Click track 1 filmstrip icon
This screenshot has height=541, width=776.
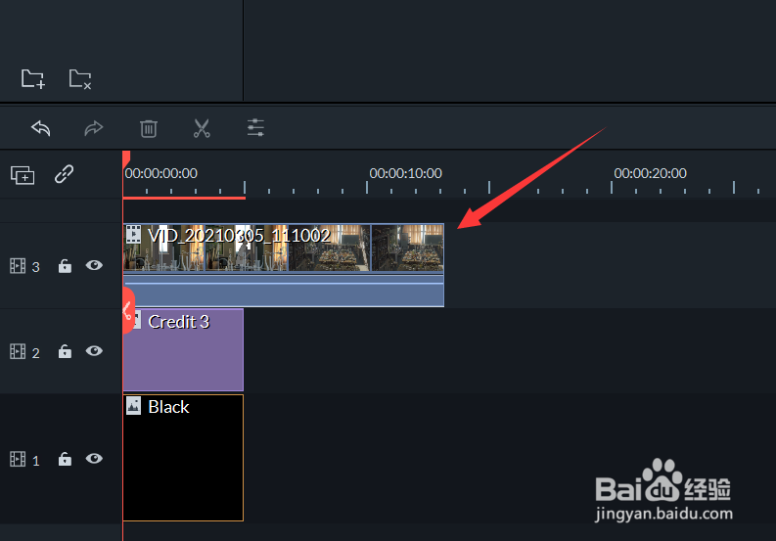18,459
